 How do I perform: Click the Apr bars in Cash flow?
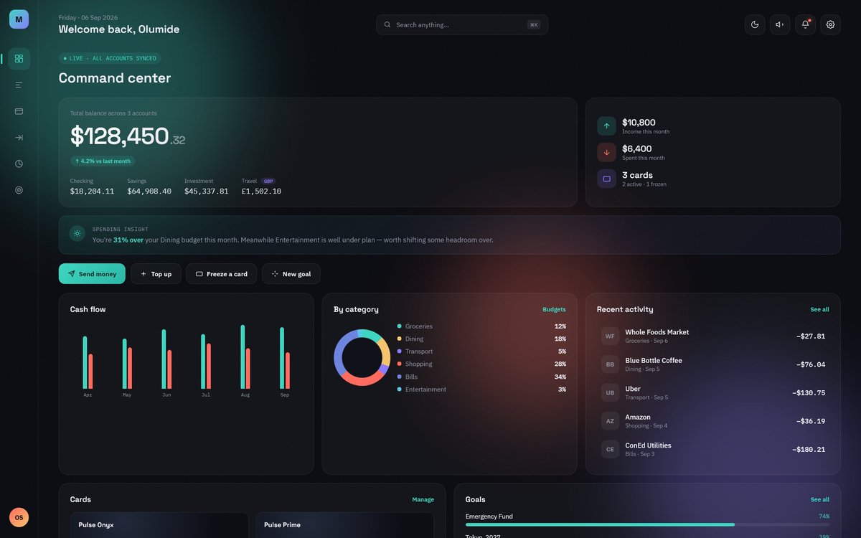pos(88,362)
